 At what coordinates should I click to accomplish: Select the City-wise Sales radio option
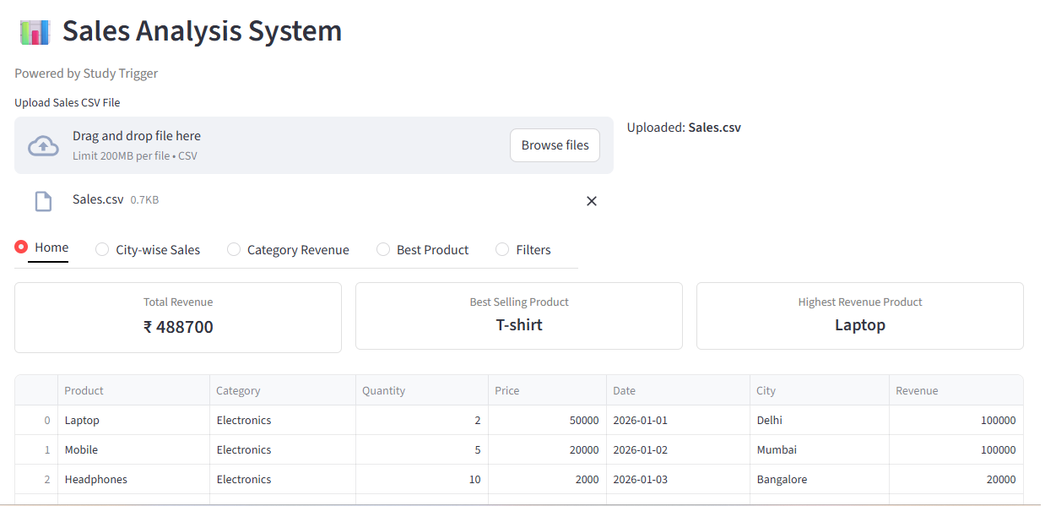pos(101,249)
